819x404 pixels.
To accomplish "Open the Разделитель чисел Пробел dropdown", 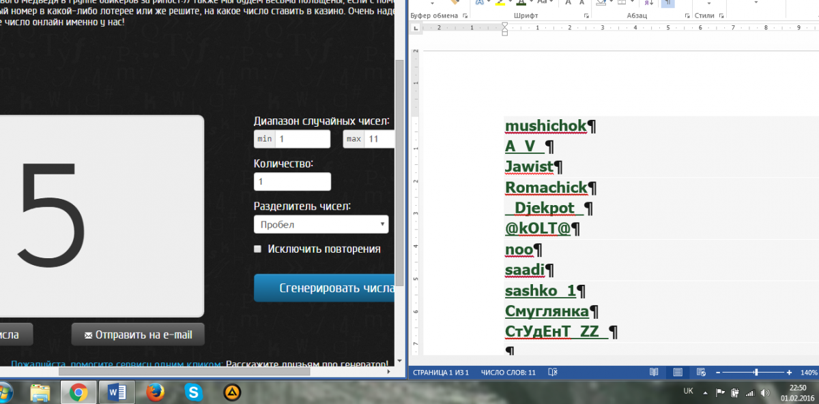I will coord(321,224).
